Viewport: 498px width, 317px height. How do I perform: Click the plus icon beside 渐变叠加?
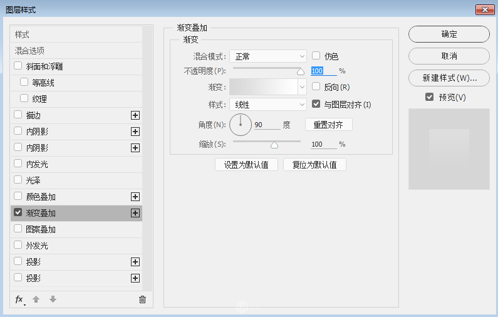[x=135, y=213]
